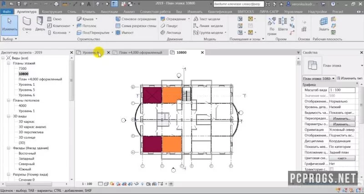Collapse Фасады (Фасад здания) tree node
Screen dimensions: 364x194
9,148
